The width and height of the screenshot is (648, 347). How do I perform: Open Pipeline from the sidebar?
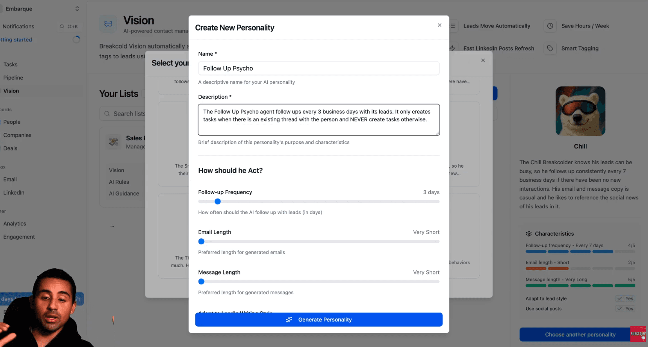click(13, 78)
